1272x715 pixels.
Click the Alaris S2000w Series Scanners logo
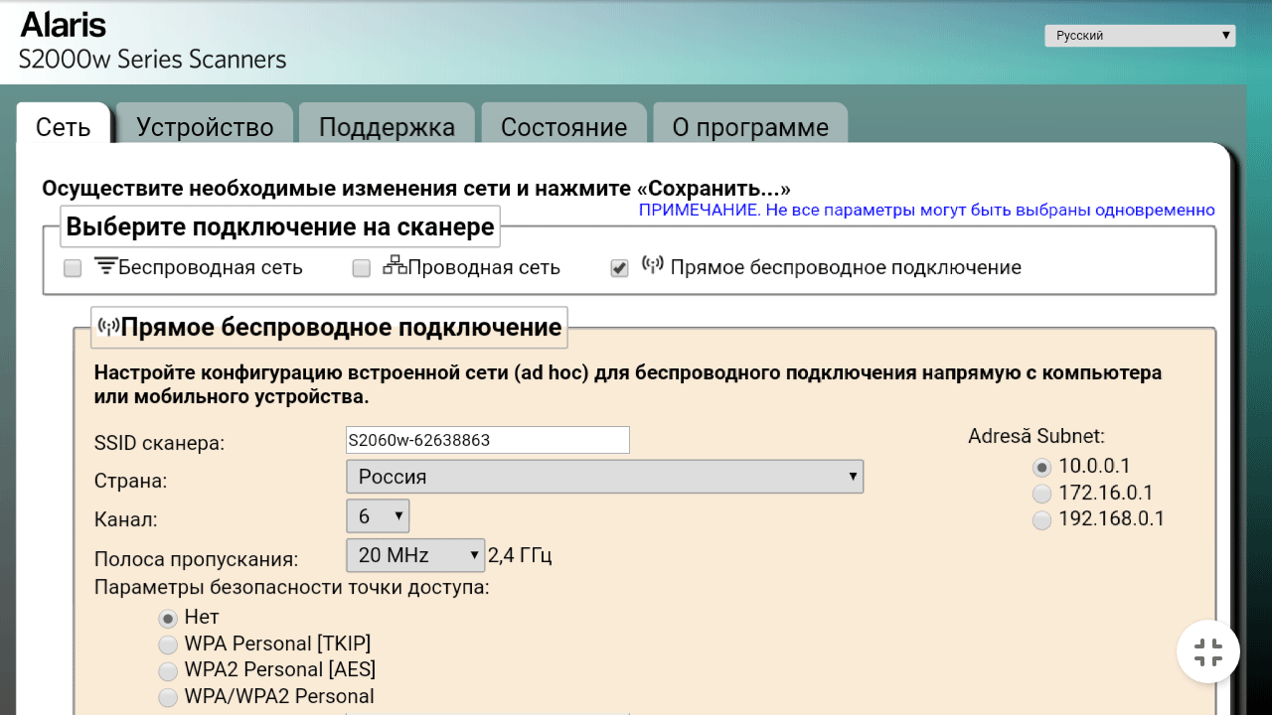[x=153, y=42]
